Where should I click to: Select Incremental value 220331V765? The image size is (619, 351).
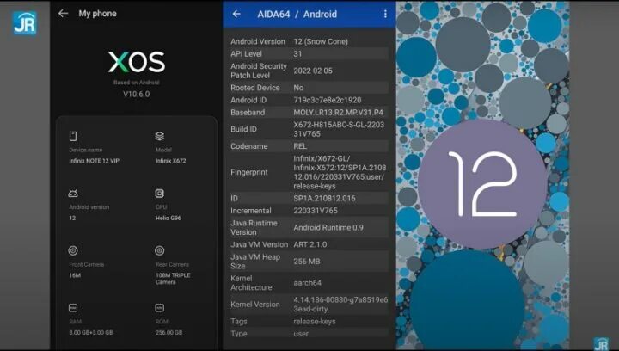pos(316,211)
